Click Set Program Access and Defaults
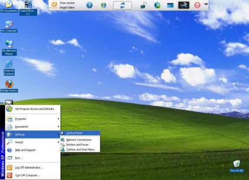The image size is (249, 180). tap(33, 109)
